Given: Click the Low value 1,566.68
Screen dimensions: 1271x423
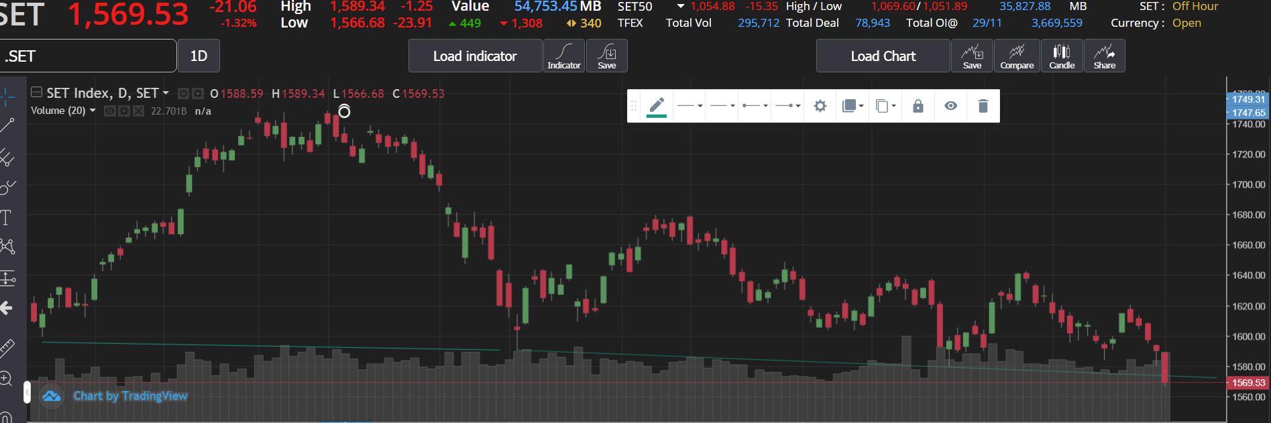Looking at the screenshot, I should (x=357, y=23).
